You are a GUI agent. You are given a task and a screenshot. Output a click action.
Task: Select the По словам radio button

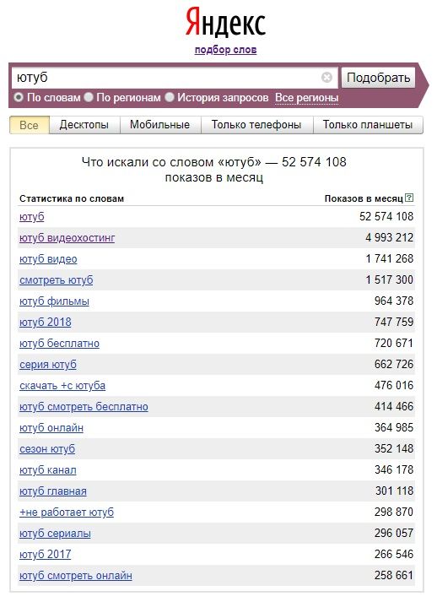[x=18, y=97]
